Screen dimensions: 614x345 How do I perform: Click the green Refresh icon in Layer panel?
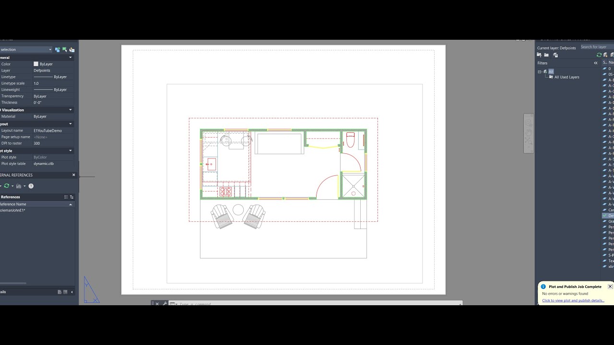599,55
